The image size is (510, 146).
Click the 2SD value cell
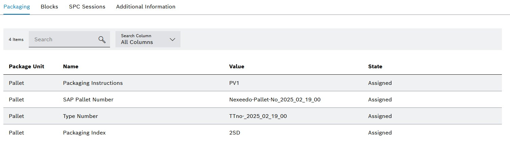[235, 132]
